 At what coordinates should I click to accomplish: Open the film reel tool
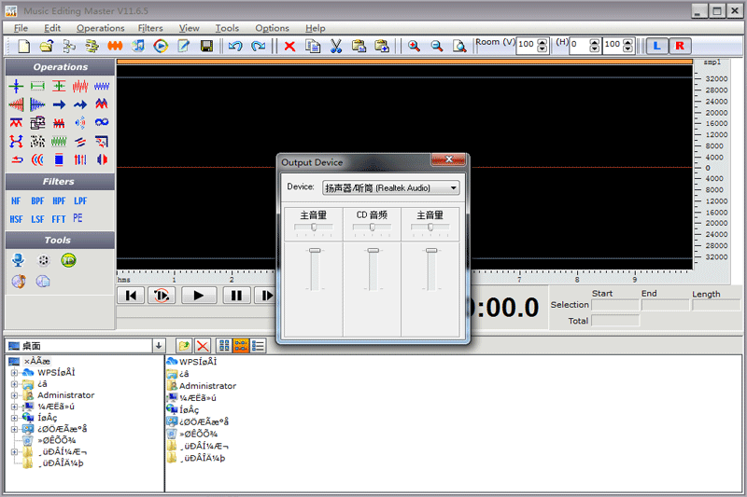(x=43, y=260)
